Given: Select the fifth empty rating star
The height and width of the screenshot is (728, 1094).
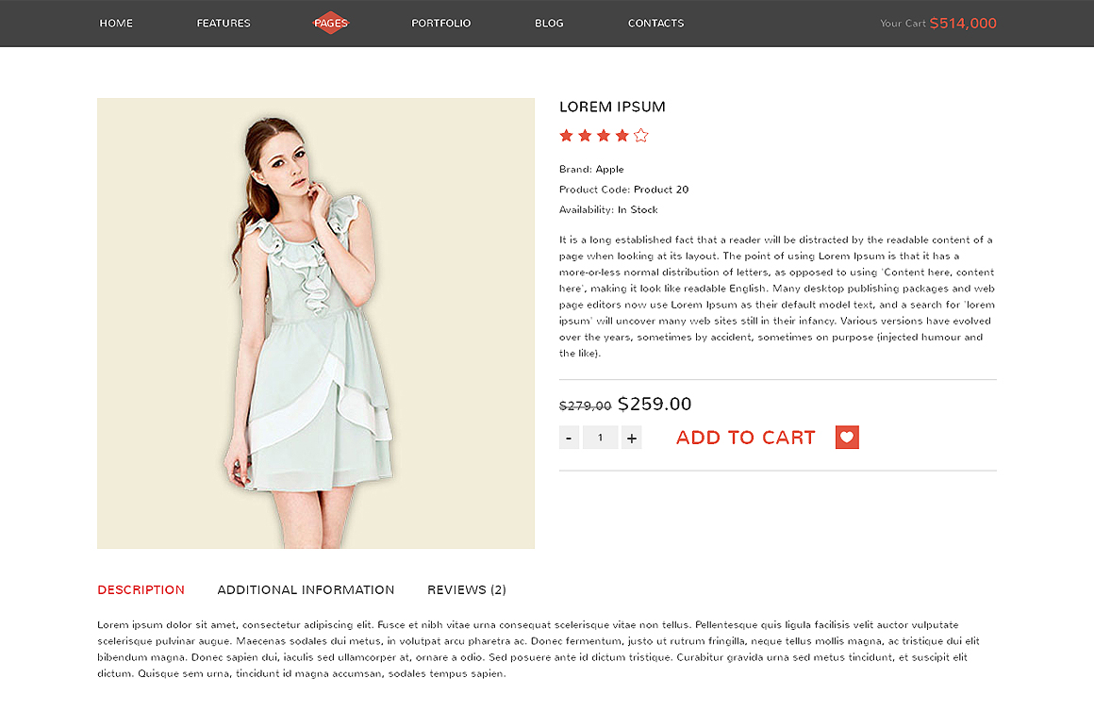Looking at the screenshot, I should [x=640, y=135].
